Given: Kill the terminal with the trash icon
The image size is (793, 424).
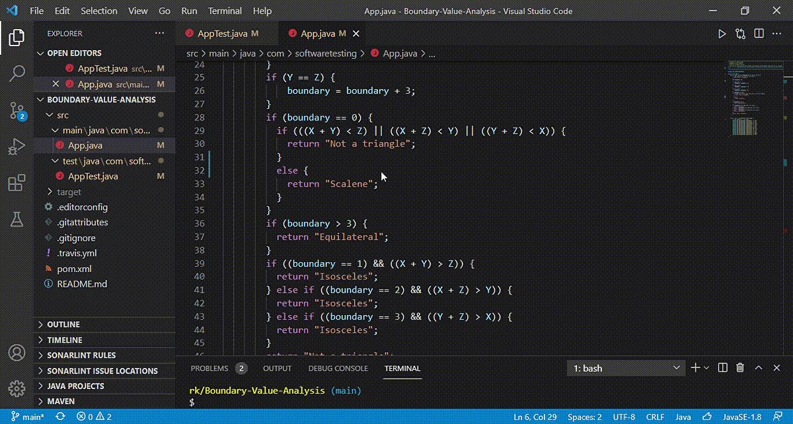Looking at the screenshot, I should point(740,367).
